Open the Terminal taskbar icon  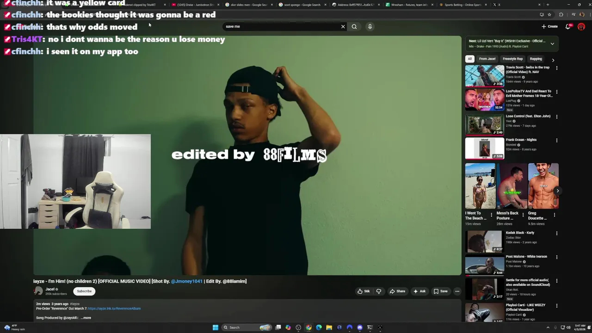[x=370, y=327]
